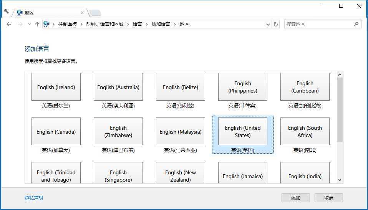
Task: Open a new blank tab
Action: (x=95, y=13)
